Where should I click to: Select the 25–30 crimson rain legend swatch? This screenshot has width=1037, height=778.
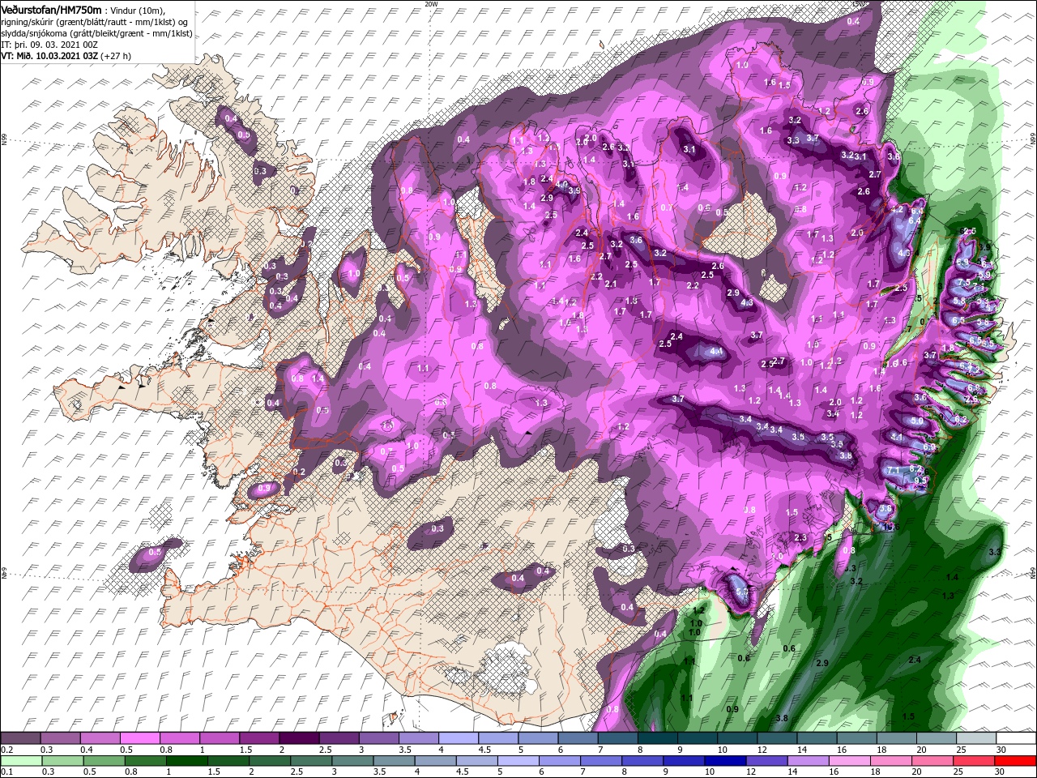coord(975,761)
